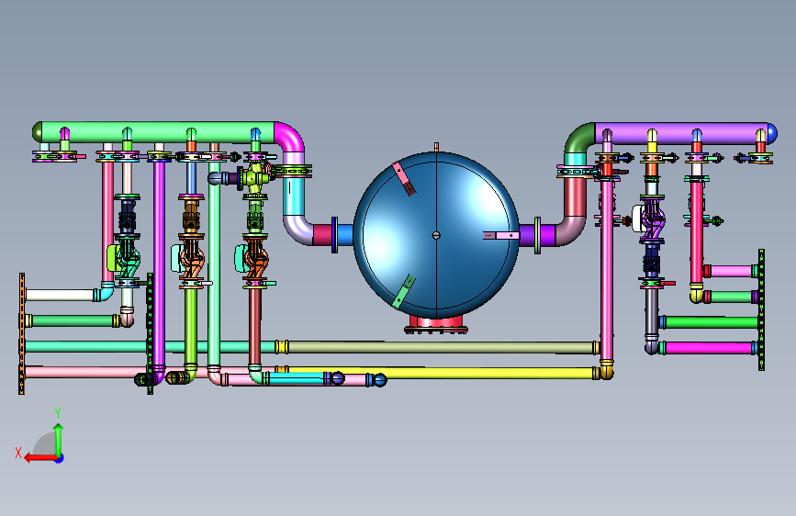Select the pink bracket on the tank's right side
Image resolution: width=796 pixels, height=516 pixels.
tap(501, 235)
